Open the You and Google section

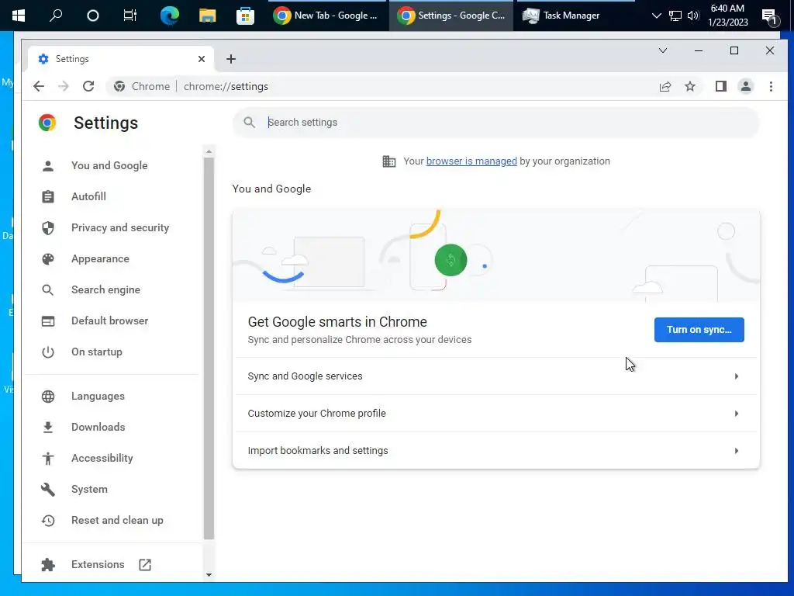coord(109,166)
